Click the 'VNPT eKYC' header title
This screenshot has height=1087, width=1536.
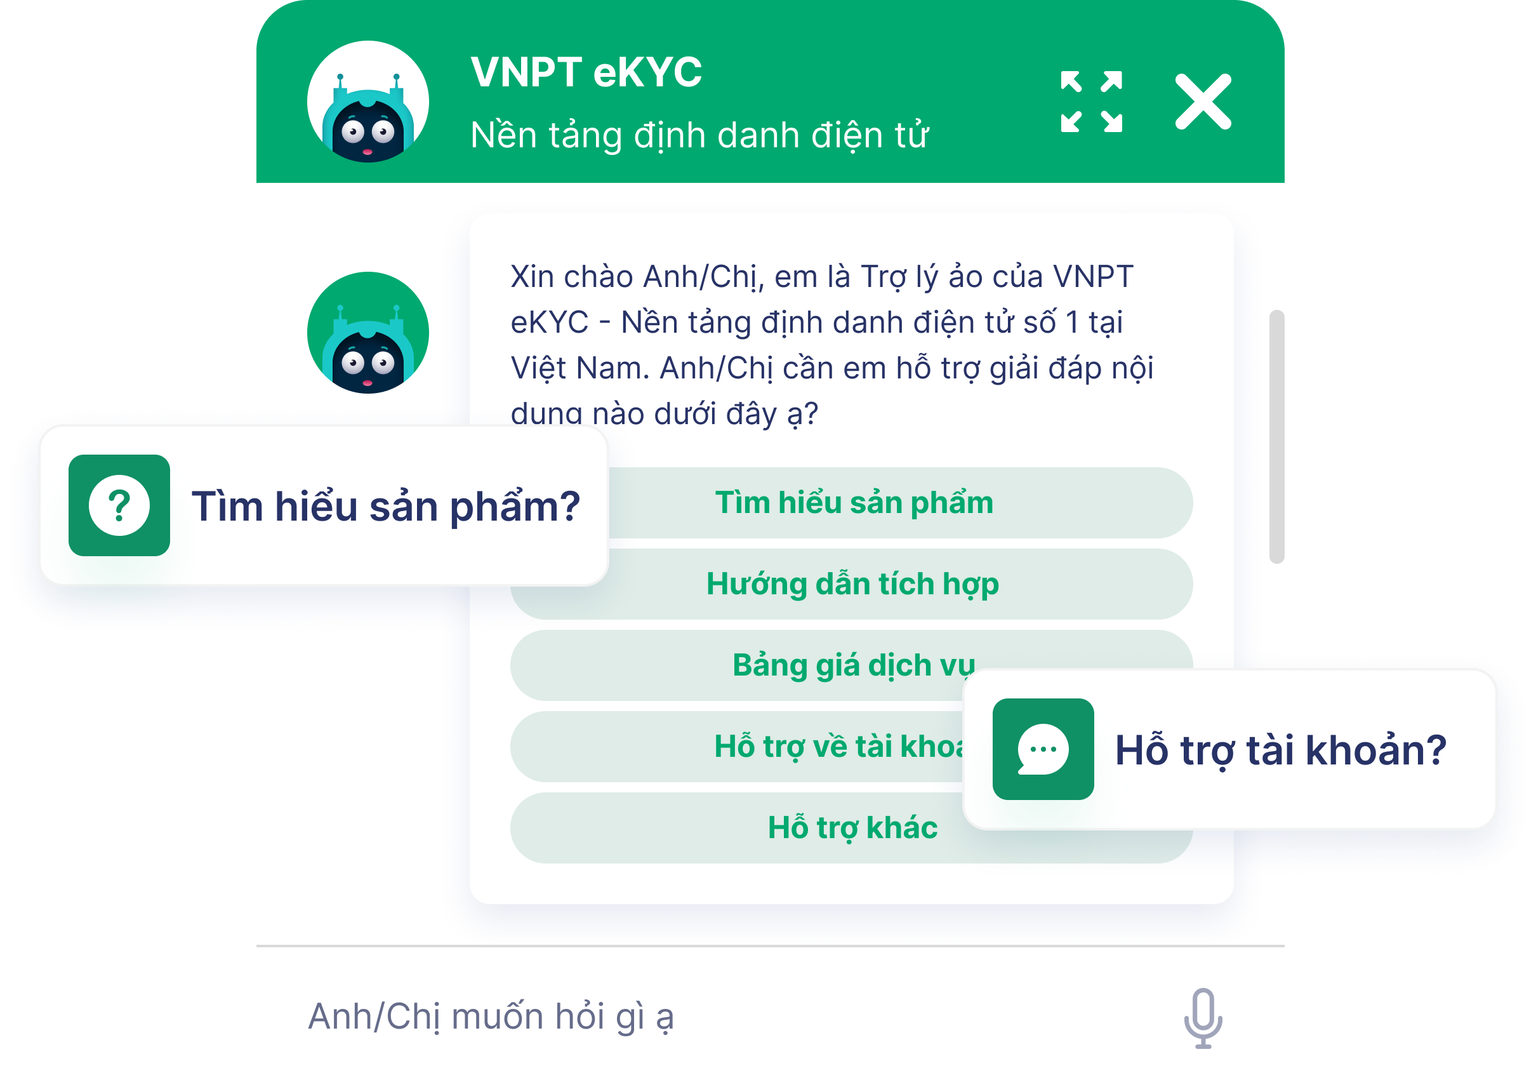click(586, 72)
